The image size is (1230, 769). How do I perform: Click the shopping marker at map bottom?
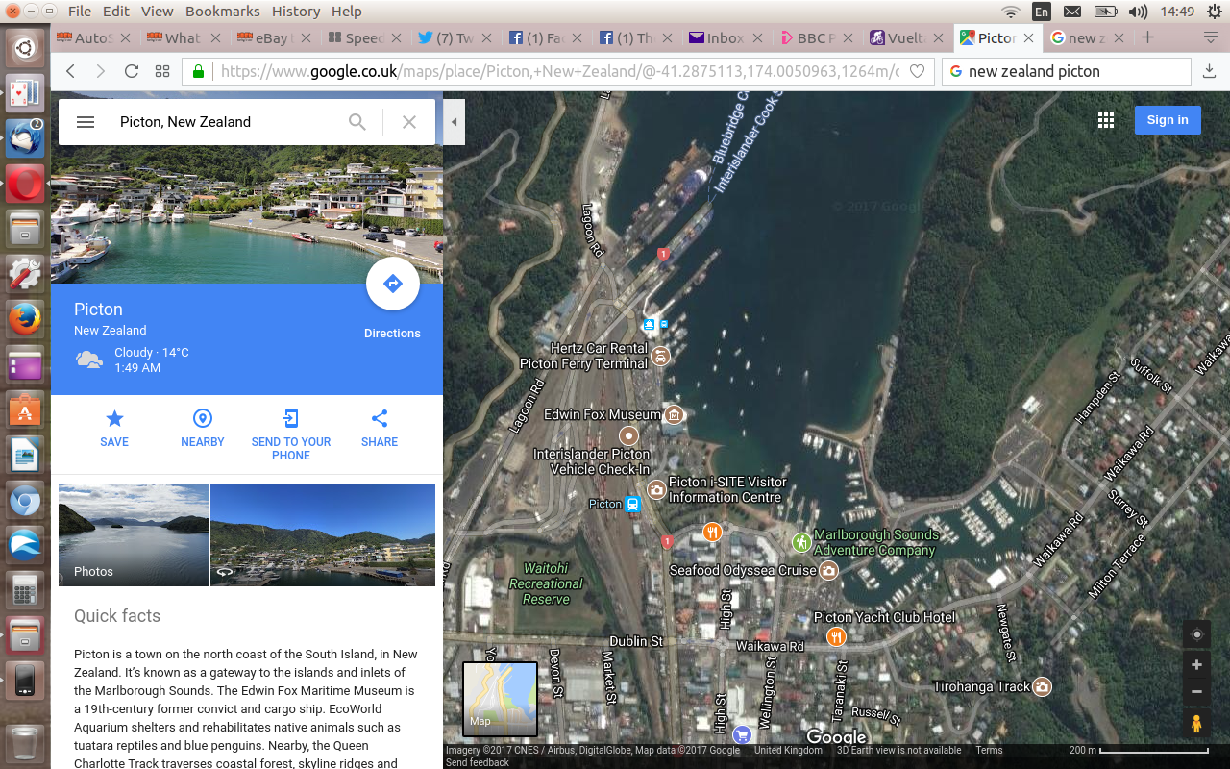point(743,735)
